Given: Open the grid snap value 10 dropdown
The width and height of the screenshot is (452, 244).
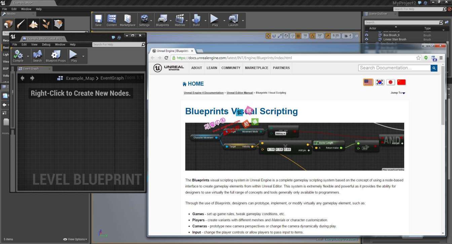Looking at the screenshot, I should pyautogui.click(x=305, y=36).
